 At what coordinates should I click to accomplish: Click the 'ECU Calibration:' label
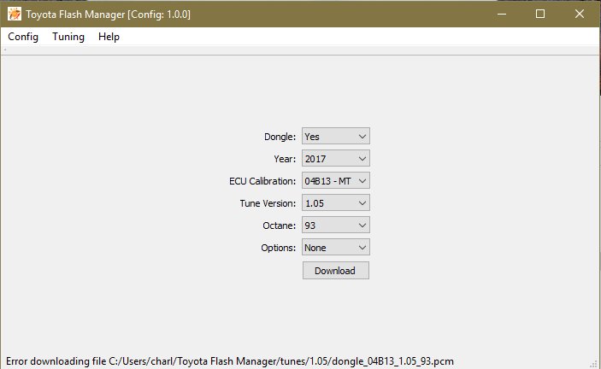point(262,181)
